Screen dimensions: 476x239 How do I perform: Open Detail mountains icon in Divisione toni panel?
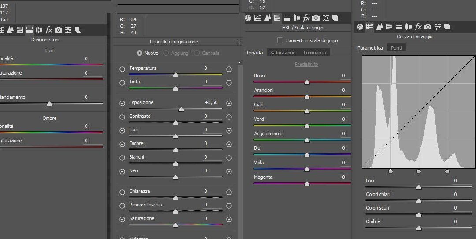pyautogui.click(x=10, y=29)
